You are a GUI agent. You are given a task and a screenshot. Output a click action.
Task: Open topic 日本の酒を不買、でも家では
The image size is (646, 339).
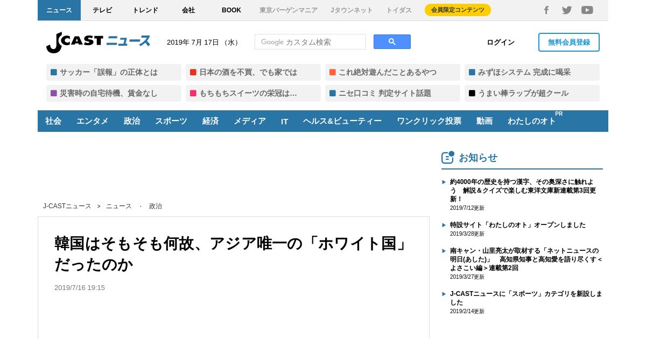click(253, 72)
